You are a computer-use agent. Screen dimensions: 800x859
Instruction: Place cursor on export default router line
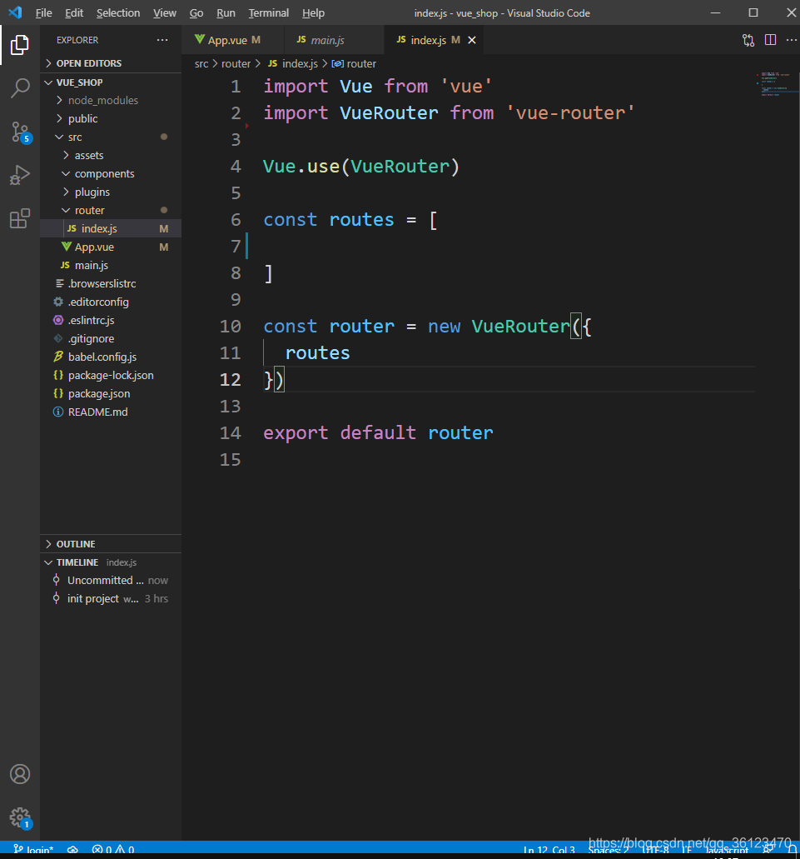pos(378,432)
